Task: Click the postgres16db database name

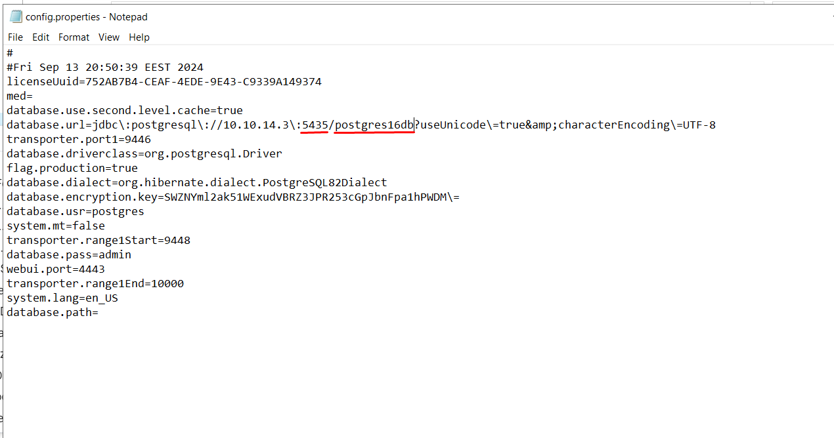Action: tap(374, 125)
